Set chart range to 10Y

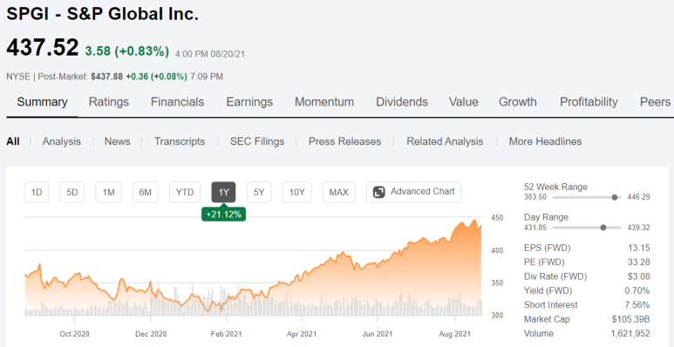(x=296, y=192)
